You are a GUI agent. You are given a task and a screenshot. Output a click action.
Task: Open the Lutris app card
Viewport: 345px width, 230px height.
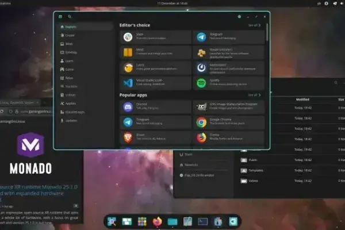click(156, 68)
